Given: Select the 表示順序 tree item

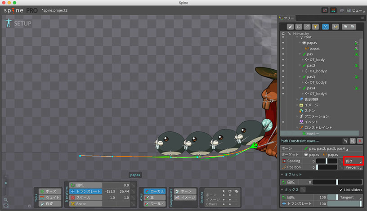Looking at the screenshot, I should pyautogui.click(x=309, y=99).
